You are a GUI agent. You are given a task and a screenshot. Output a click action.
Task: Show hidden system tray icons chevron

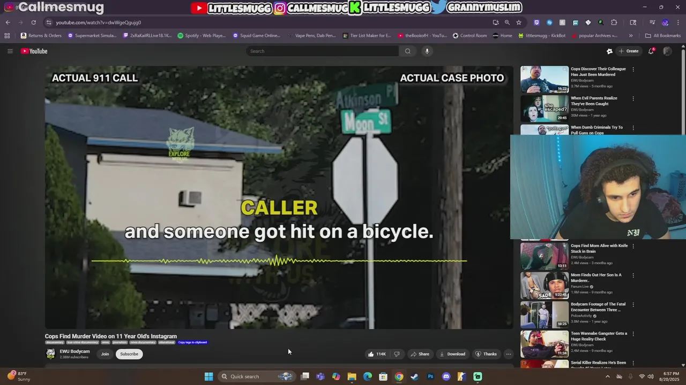click(x=607, y=376)
